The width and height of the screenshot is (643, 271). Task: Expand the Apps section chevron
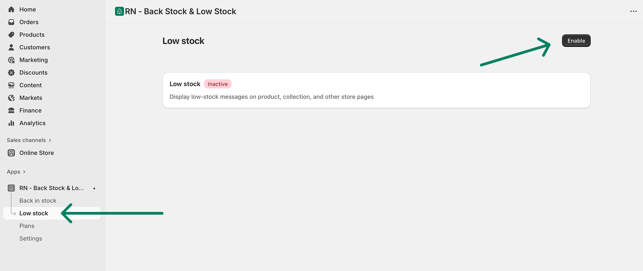(24, 172)
